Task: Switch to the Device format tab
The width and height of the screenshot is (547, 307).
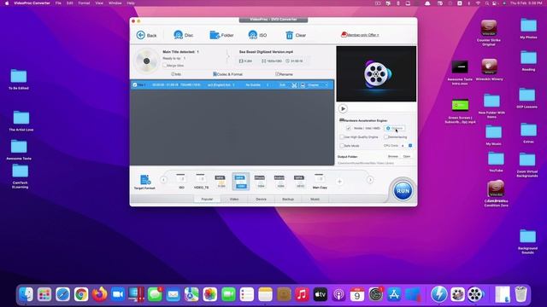Action: (x=261, y=199)
